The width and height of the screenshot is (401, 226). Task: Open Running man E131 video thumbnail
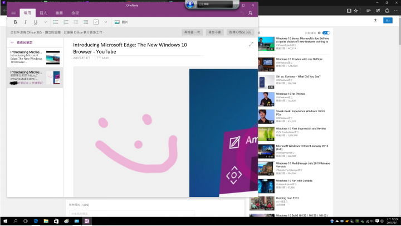(x=262, y=204)
